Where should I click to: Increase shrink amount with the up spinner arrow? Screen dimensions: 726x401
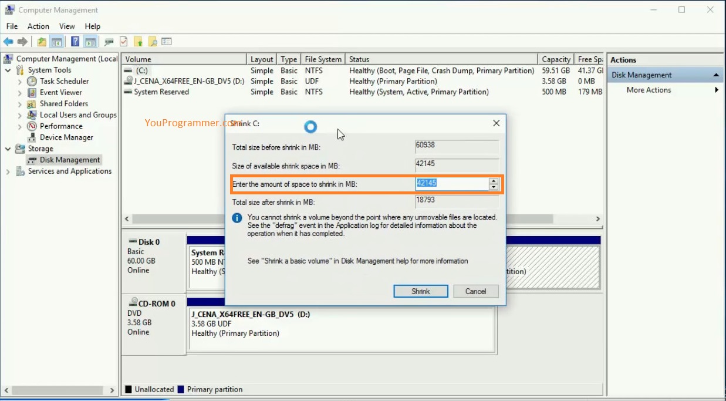[x=494, y=181]
